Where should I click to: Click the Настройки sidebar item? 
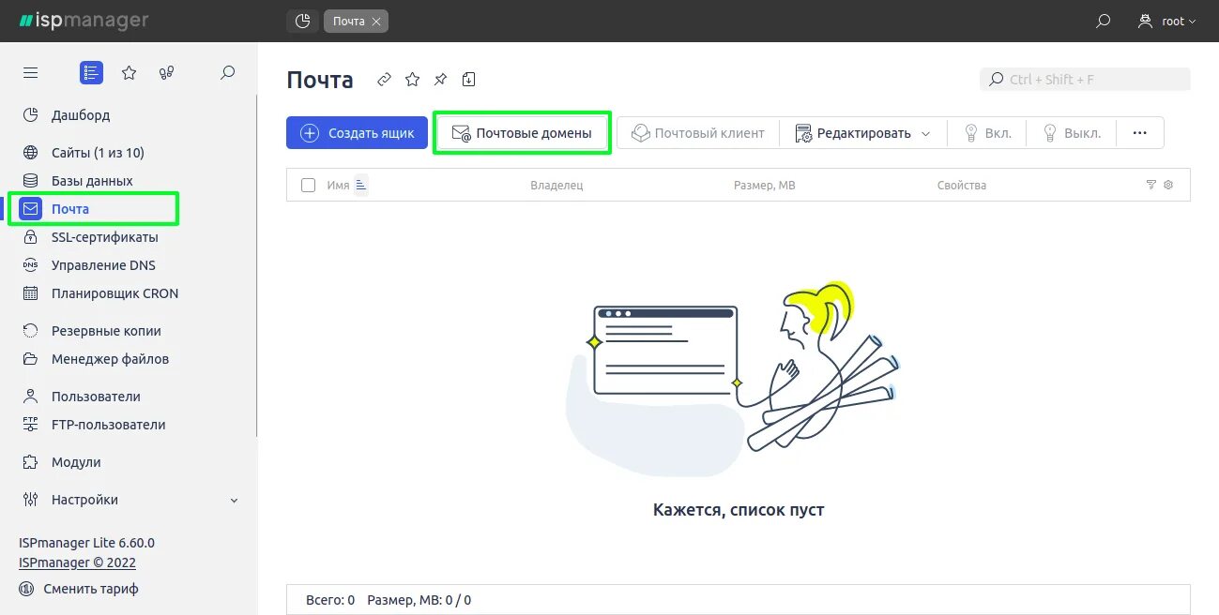(x=84, y=500)
